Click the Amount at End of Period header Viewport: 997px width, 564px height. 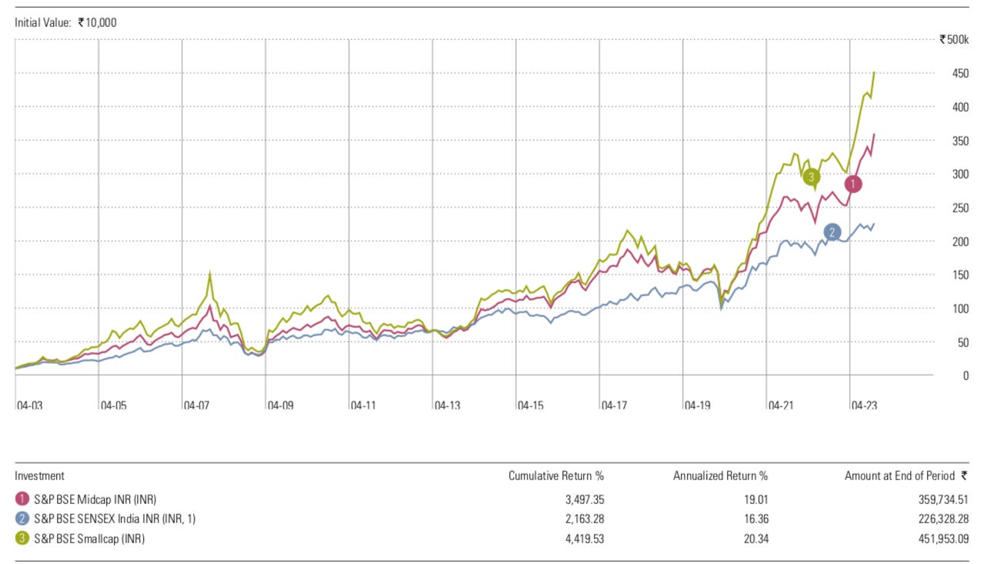tap(906, 476)
